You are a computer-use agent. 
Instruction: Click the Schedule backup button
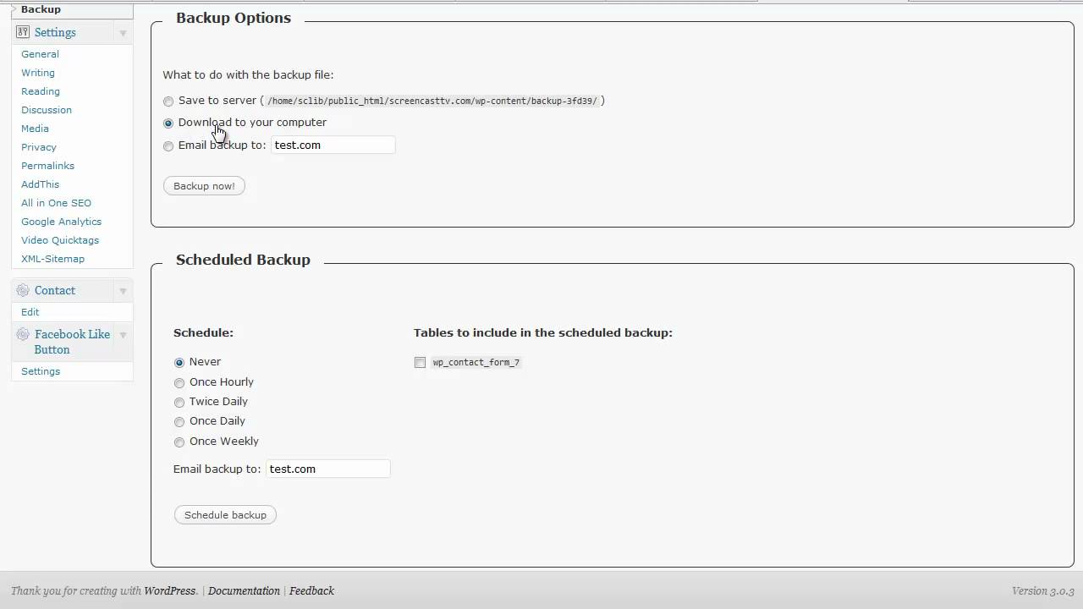point(225,515)
